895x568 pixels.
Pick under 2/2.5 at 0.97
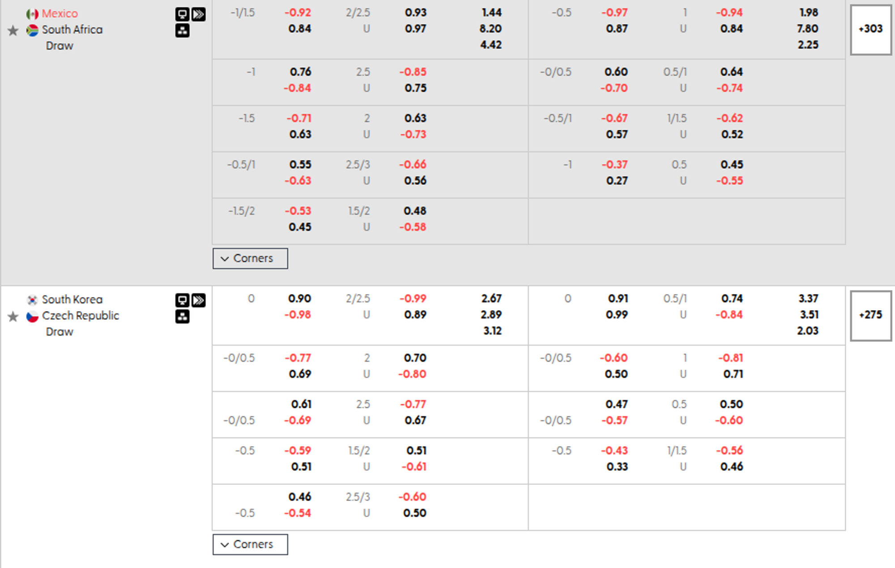tap(416, 29)
